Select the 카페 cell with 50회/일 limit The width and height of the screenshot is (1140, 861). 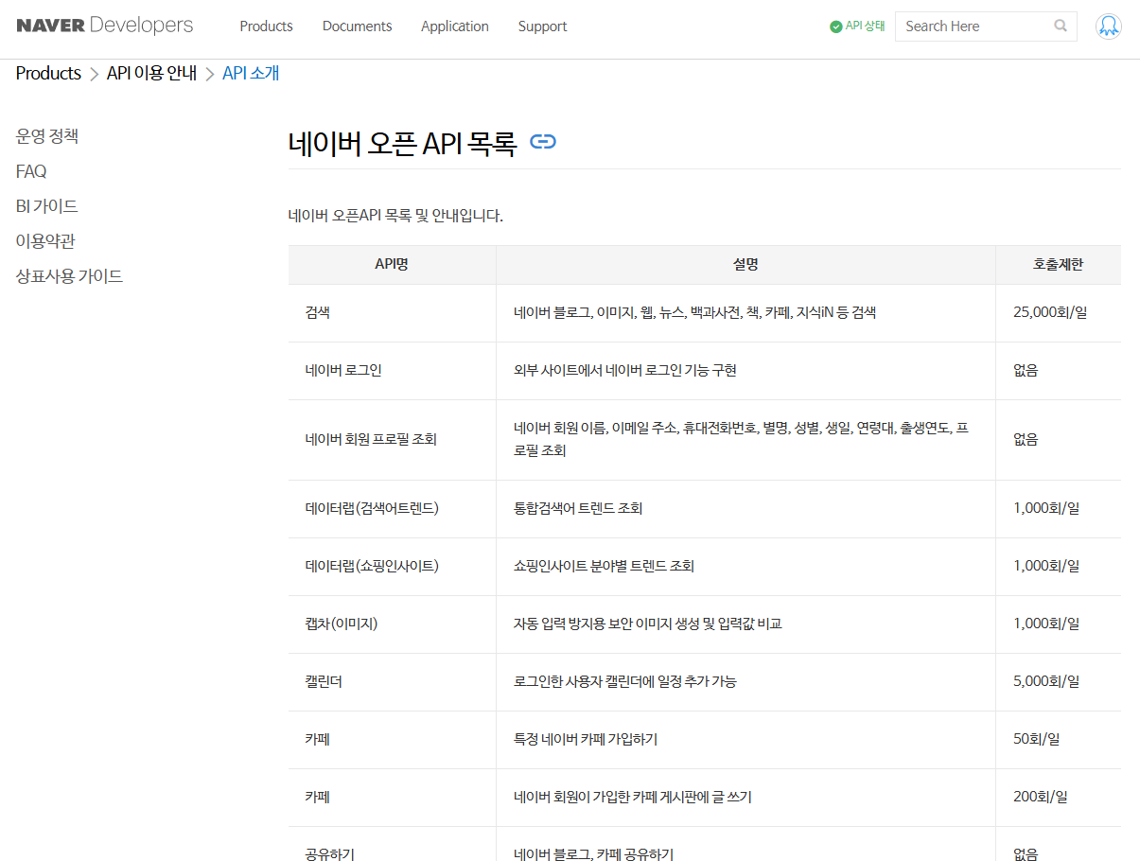(x=392, y=739)
